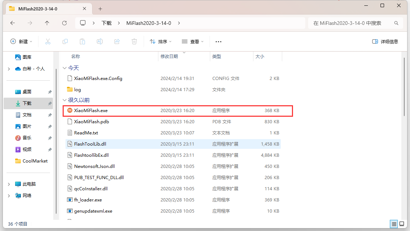Click the Share icon in toolbar
Viewport: 410px width, 231px height.
point(117,41)
